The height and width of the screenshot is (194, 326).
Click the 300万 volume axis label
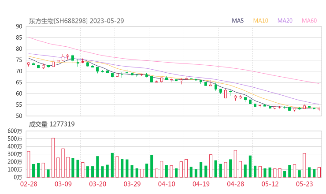pos(15,154)
